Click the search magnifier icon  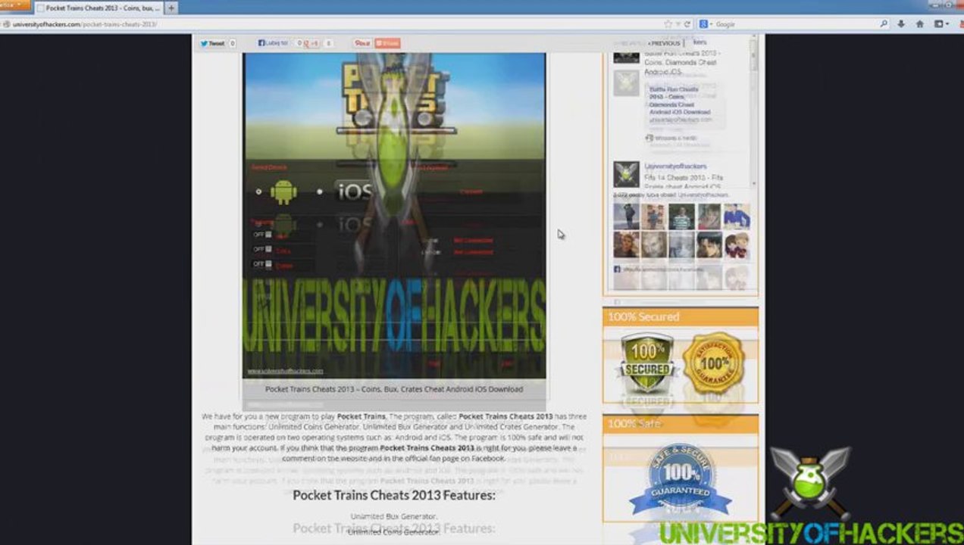(x=884, y=24)
